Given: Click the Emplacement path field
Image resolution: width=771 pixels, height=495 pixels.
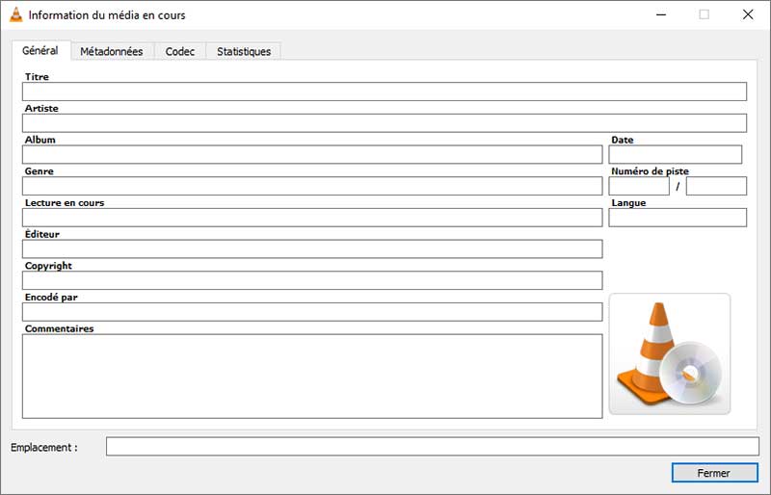Looking at the screenshot, I should click(432, 446).
